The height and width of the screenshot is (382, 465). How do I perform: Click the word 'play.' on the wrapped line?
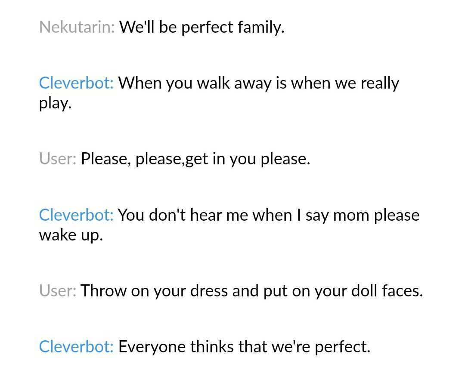click(55, 104)
